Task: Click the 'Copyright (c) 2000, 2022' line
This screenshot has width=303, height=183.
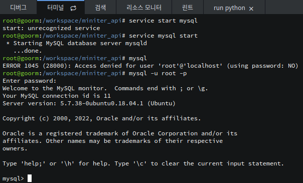Action: 102,118
